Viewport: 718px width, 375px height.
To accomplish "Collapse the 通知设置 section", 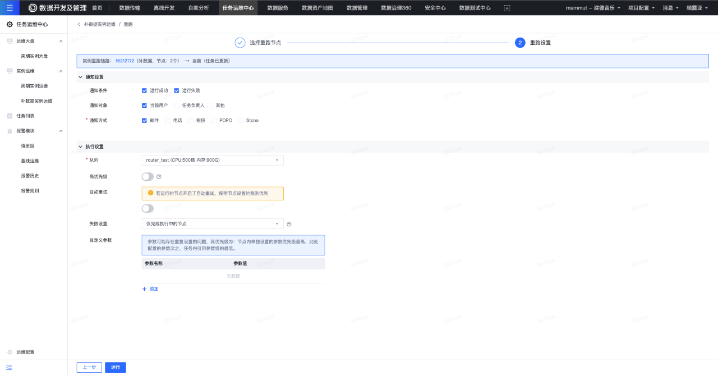I will coord(80,77).
